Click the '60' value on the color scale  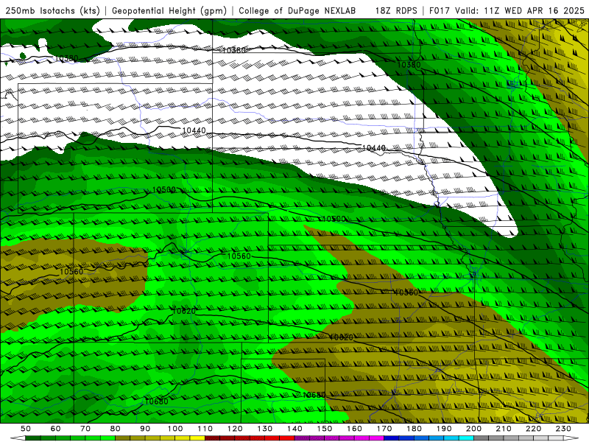(x=56, y=429)
